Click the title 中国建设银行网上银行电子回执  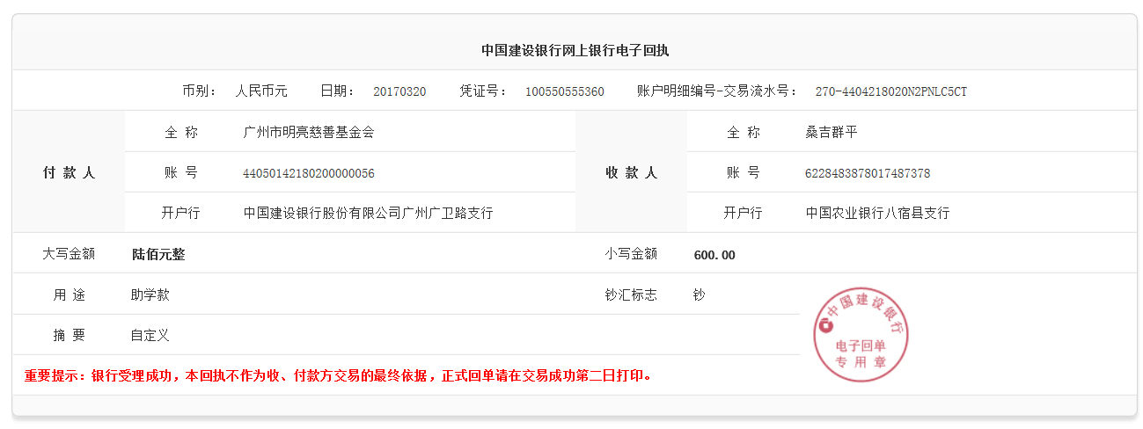575,50
